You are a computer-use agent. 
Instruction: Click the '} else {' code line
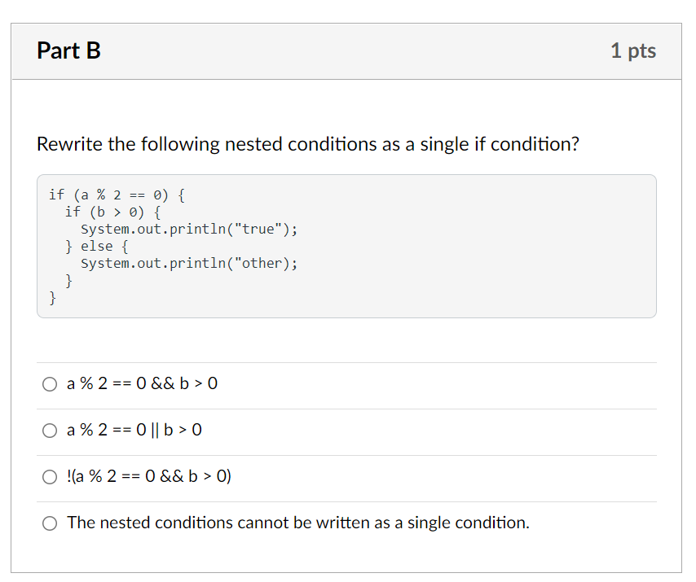[97, 246]
